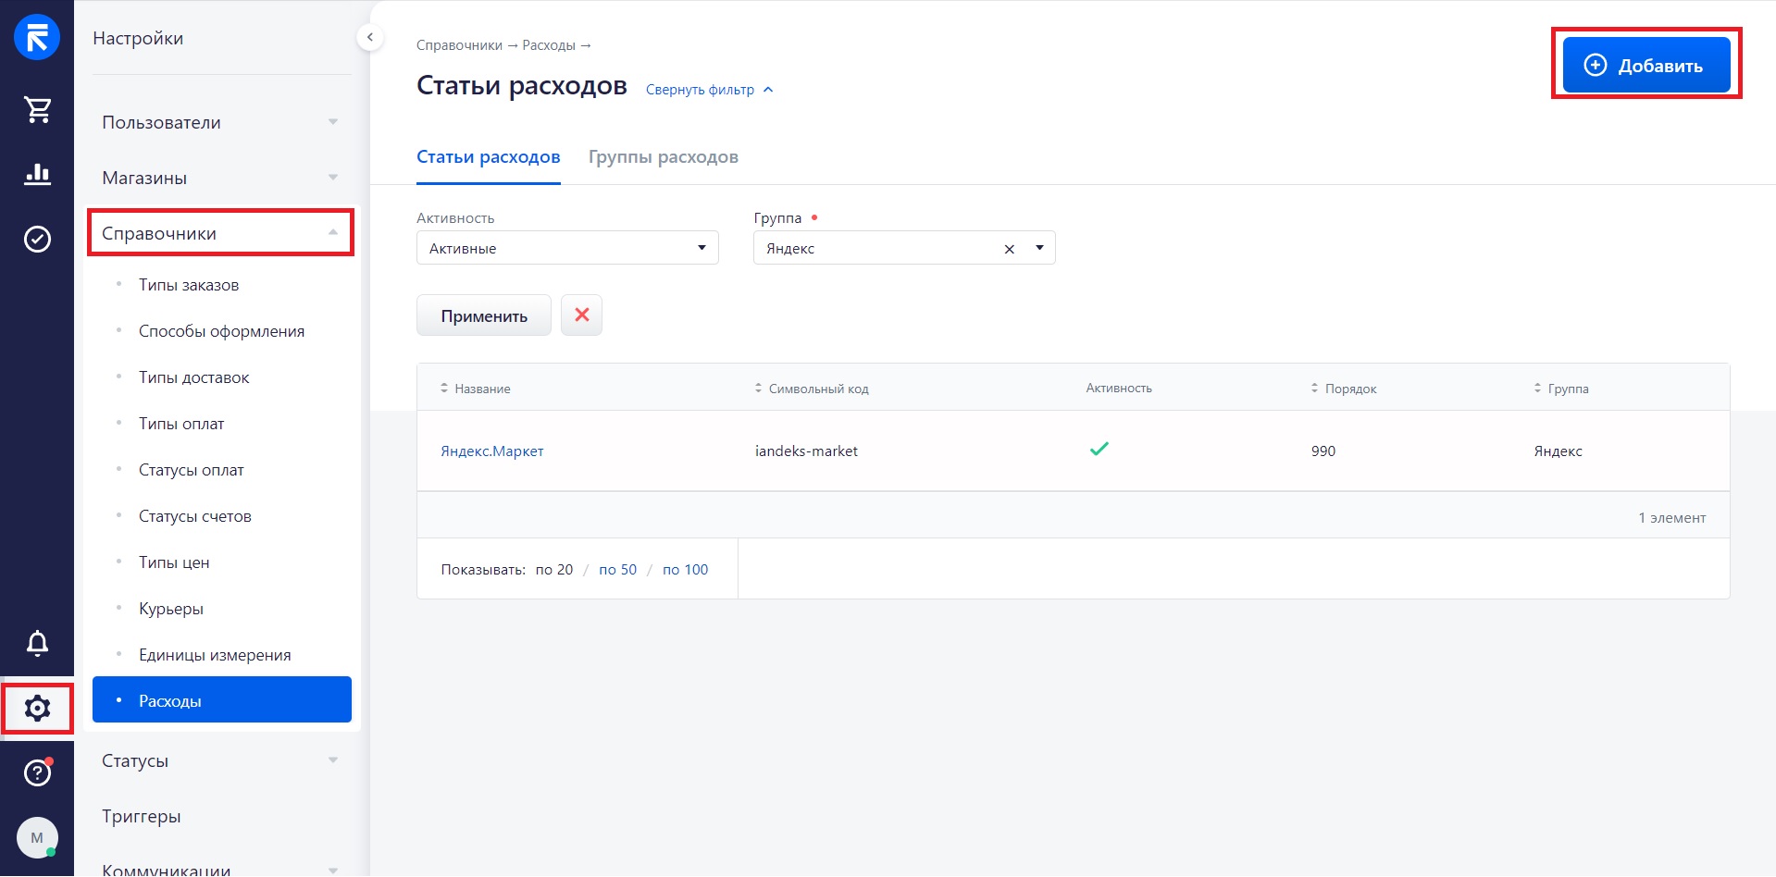Image resolution: width=1776 pixels, height=877 pixels.
Task: Open the Группа dropdown arrow
Action: 1039,248
